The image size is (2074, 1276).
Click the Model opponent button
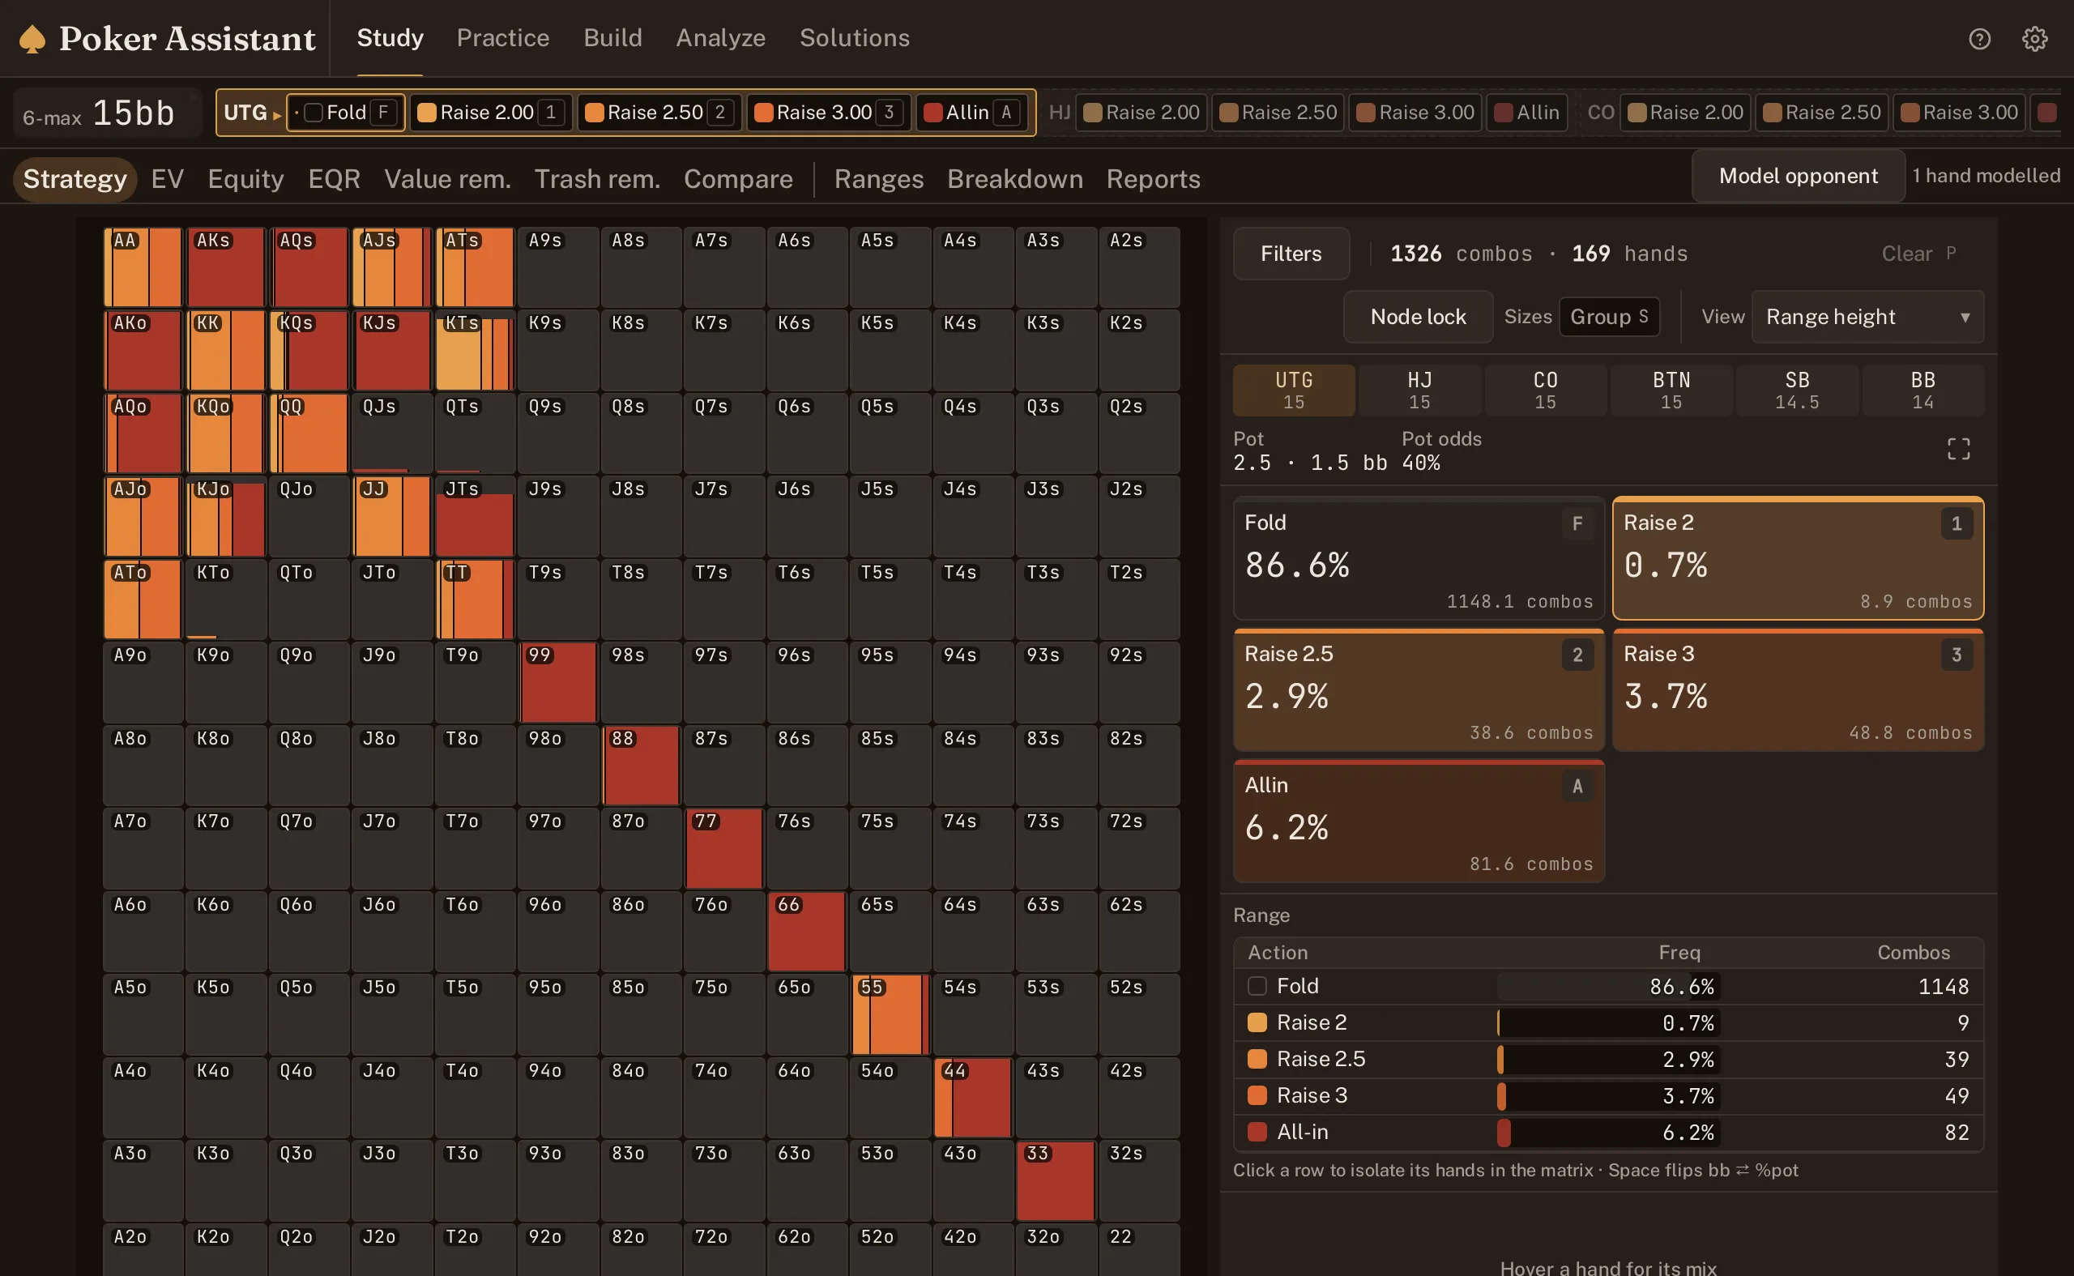point(1797,176)
